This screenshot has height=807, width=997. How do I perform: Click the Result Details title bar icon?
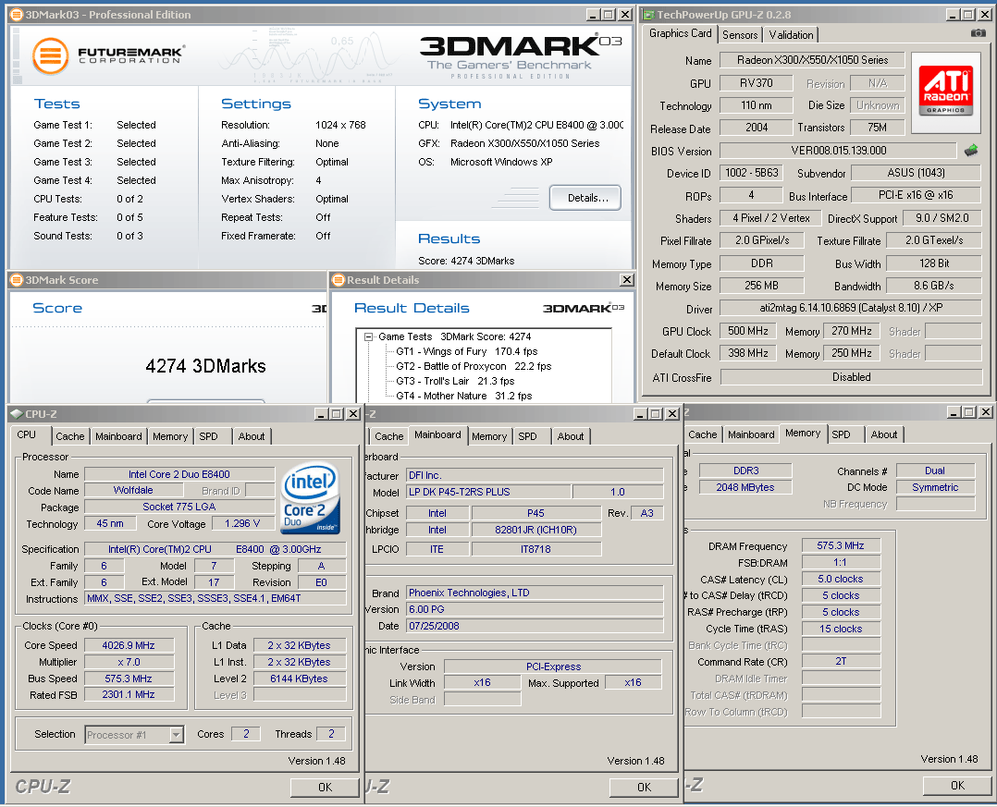click(x=338, y=279)
